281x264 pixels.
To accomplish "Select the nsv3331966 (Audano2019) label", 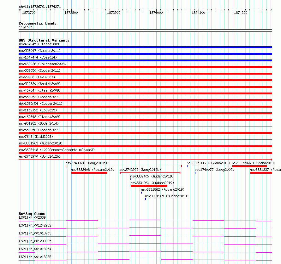I will pyautogui.click(x=254, y=163).
